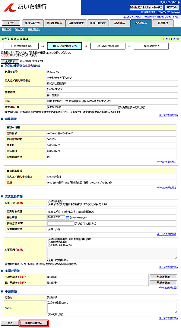Viewport: 181px width, 328px height.
Task: Go to the トップ tab
Action: [11, 23]
